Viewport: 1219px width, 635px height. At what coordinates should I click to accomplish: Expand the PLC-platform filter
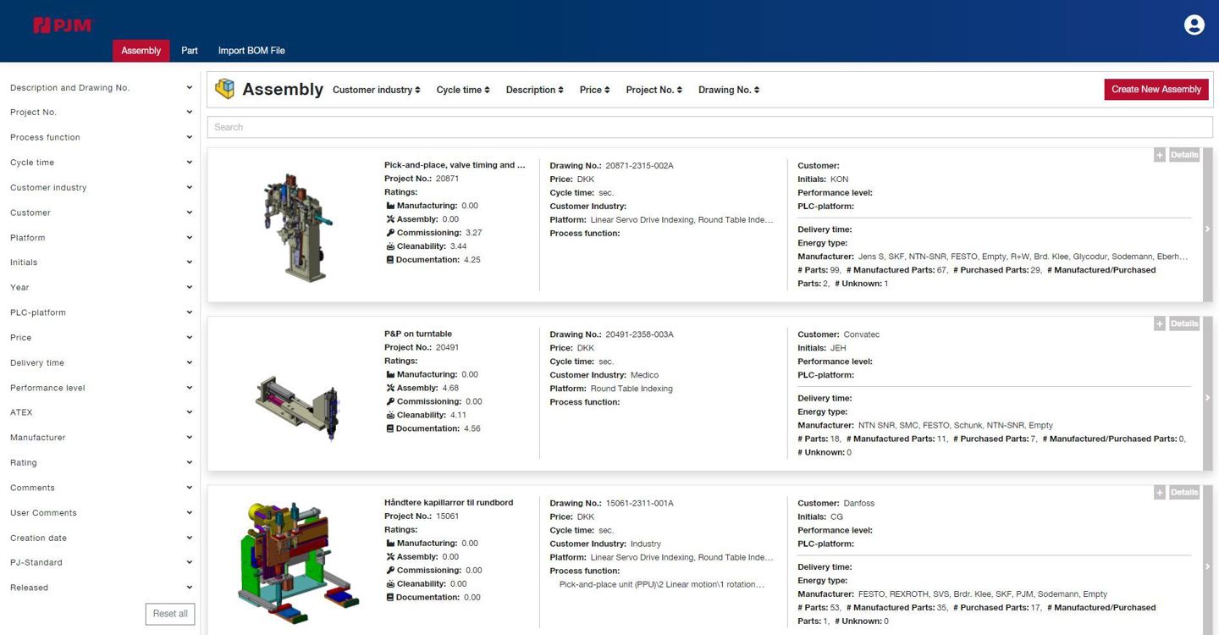pyautogui.click(x=101, y=312)
